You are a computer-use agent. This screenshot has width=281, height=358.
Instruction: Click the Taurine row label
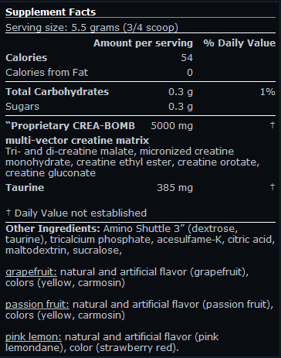pos(25,187)
